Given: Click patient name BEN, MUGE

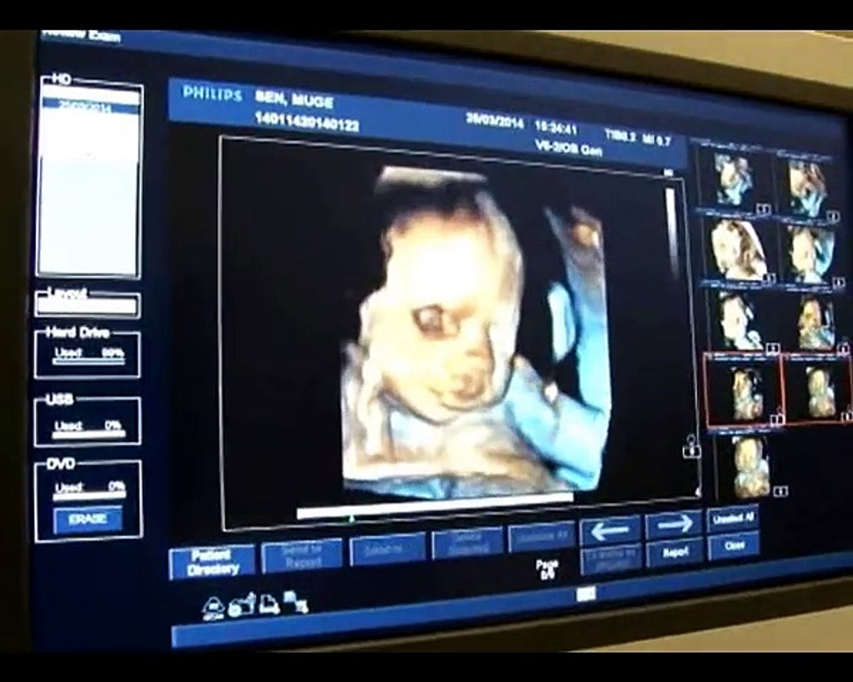Looking at the screenshot, I should pos(294,100).
